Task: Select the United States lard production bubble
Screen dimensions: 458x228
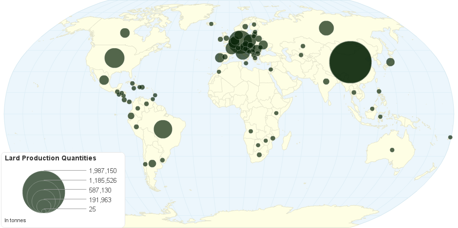Action: (114, 58)
